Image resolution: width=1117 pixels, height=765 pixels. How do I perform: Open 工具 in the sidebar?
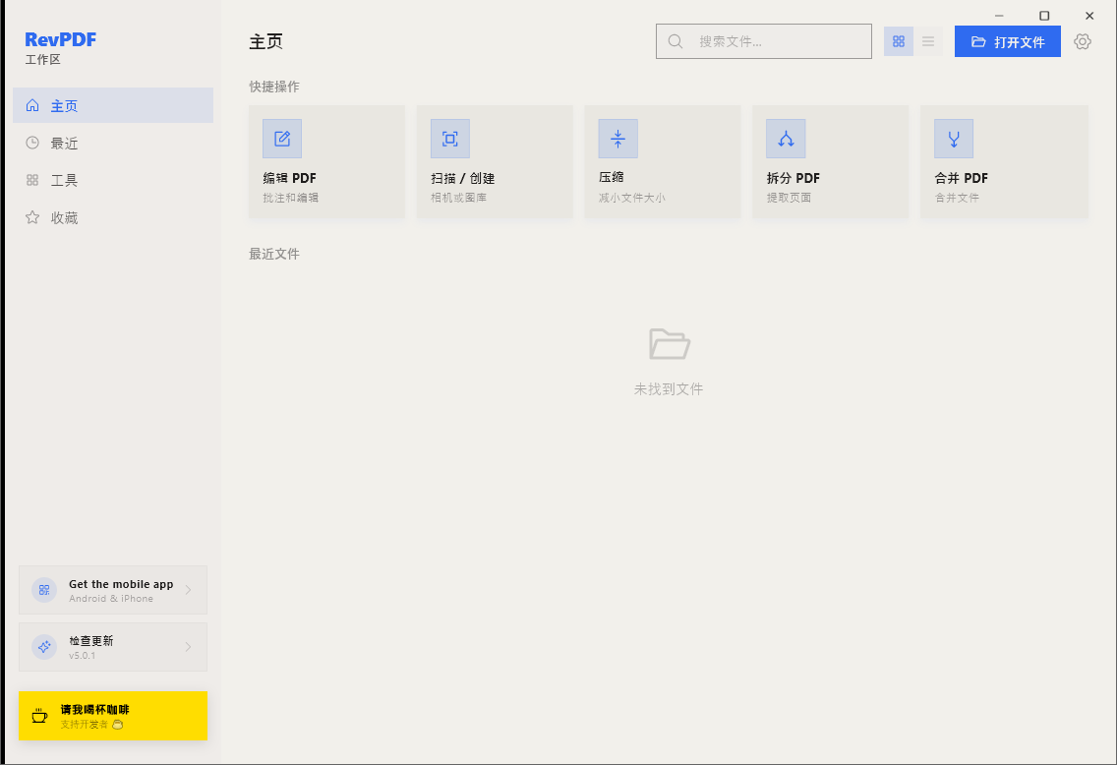(112, 180)
